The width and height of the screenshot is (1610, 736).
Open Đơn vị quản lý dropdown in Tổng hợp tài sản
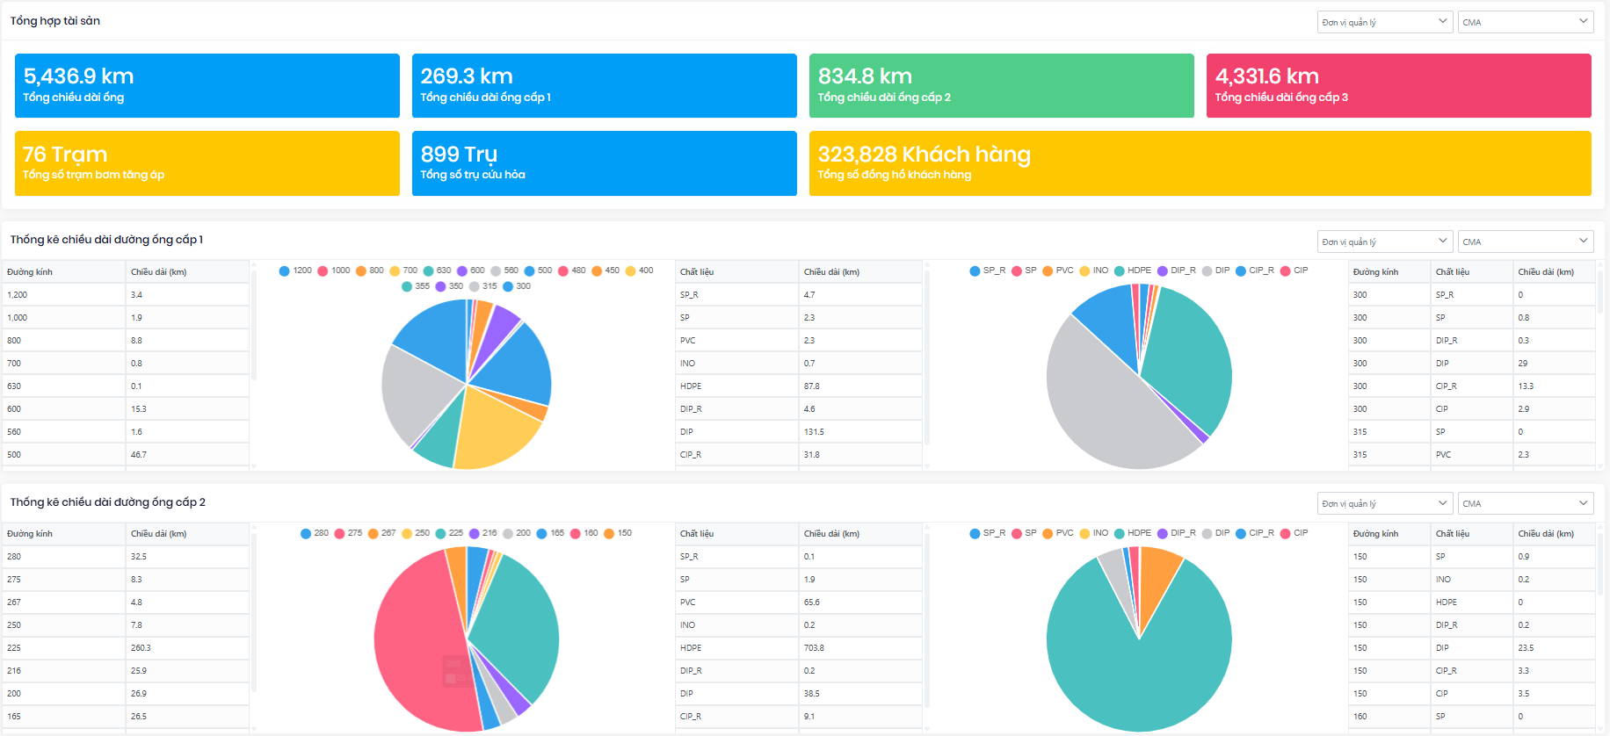tap(1384, 22)
